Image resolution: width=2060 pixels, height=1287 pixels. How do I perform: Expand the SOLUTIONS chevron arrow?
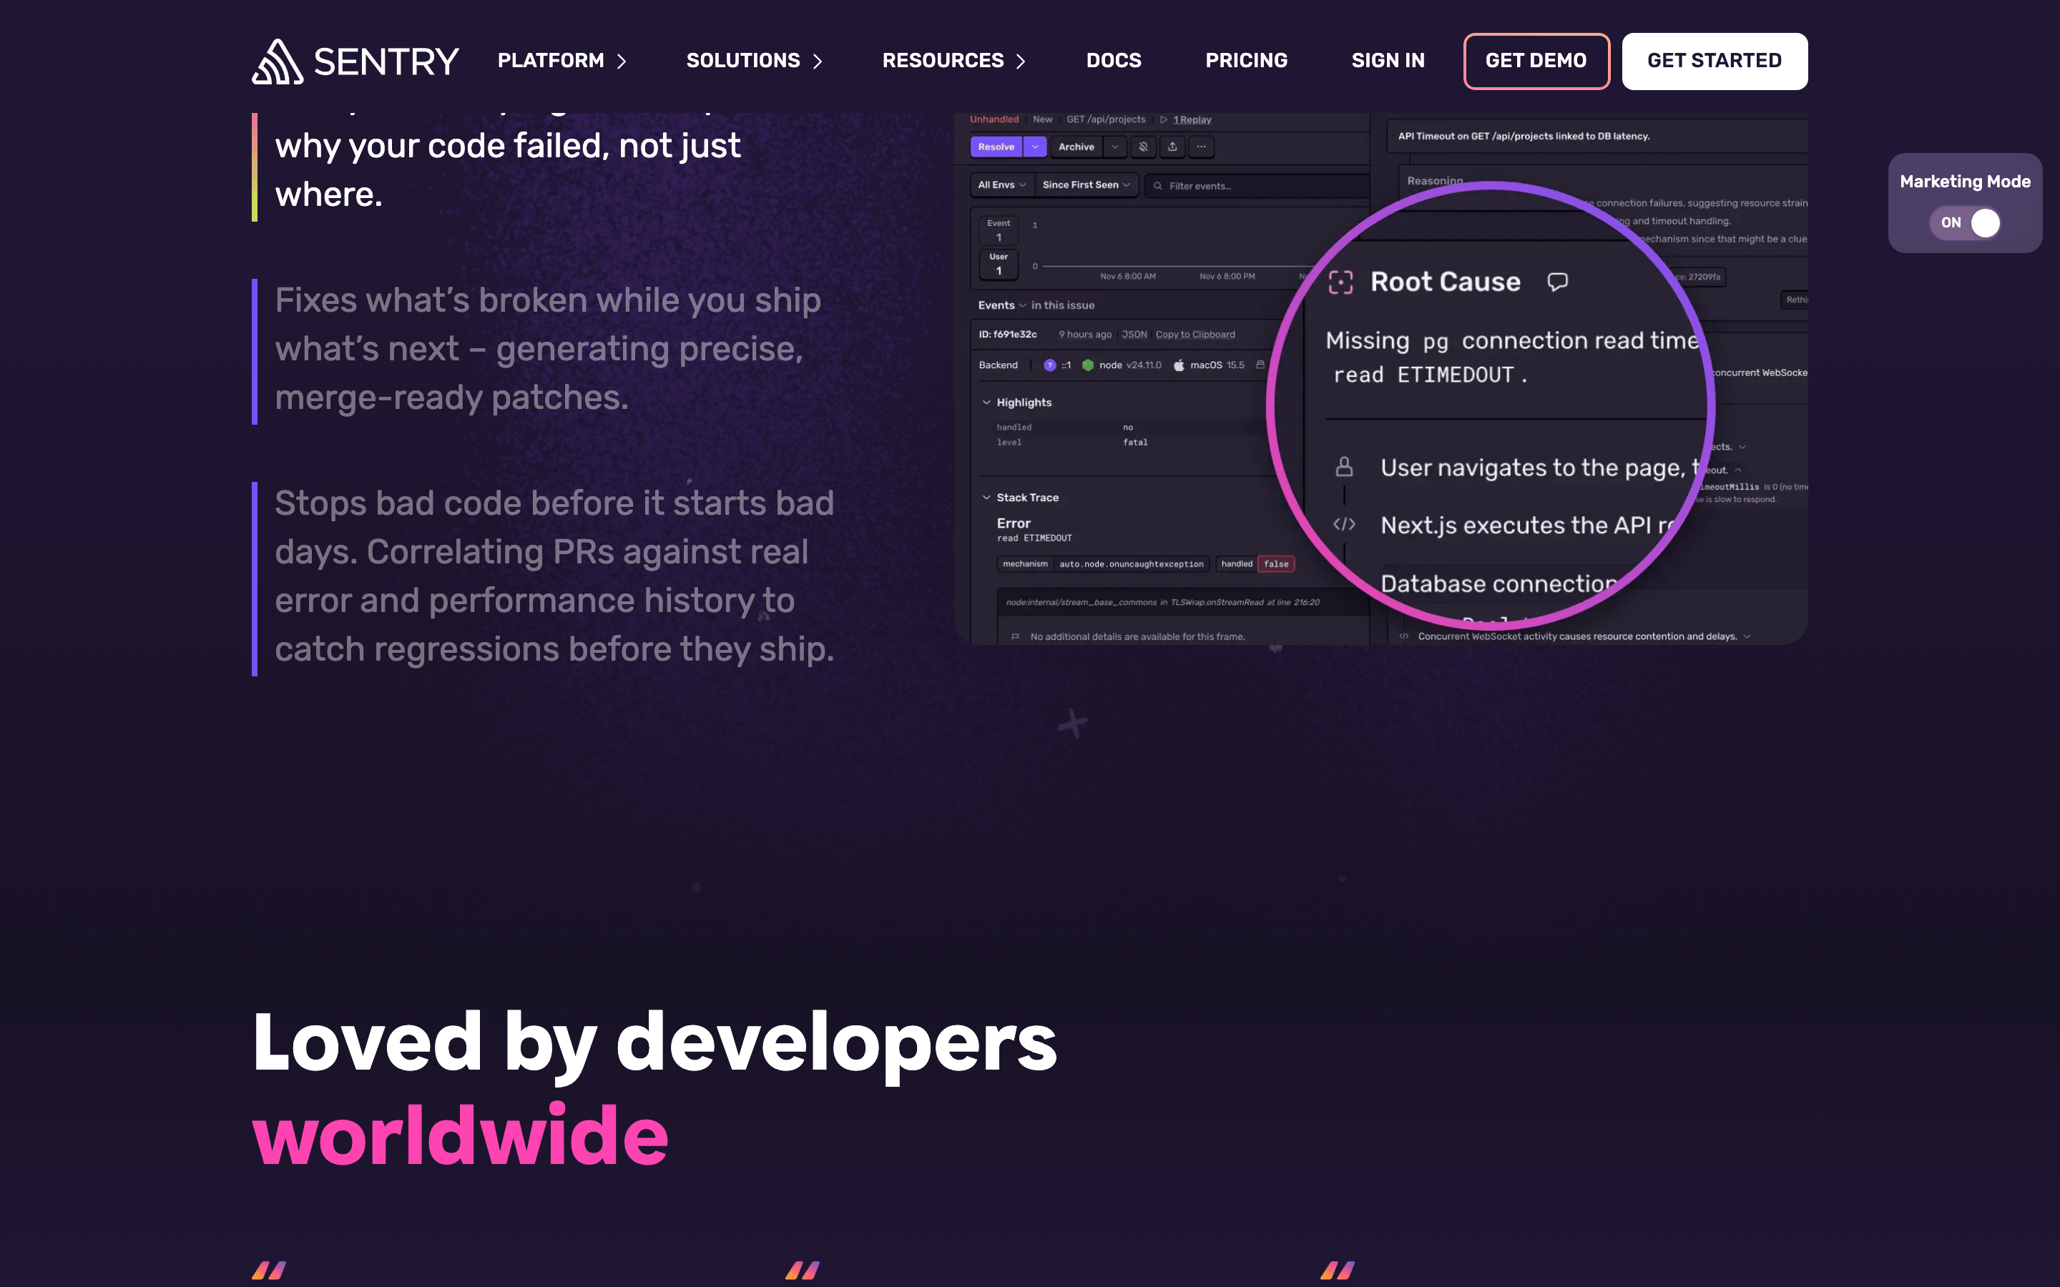pos(817,61)
